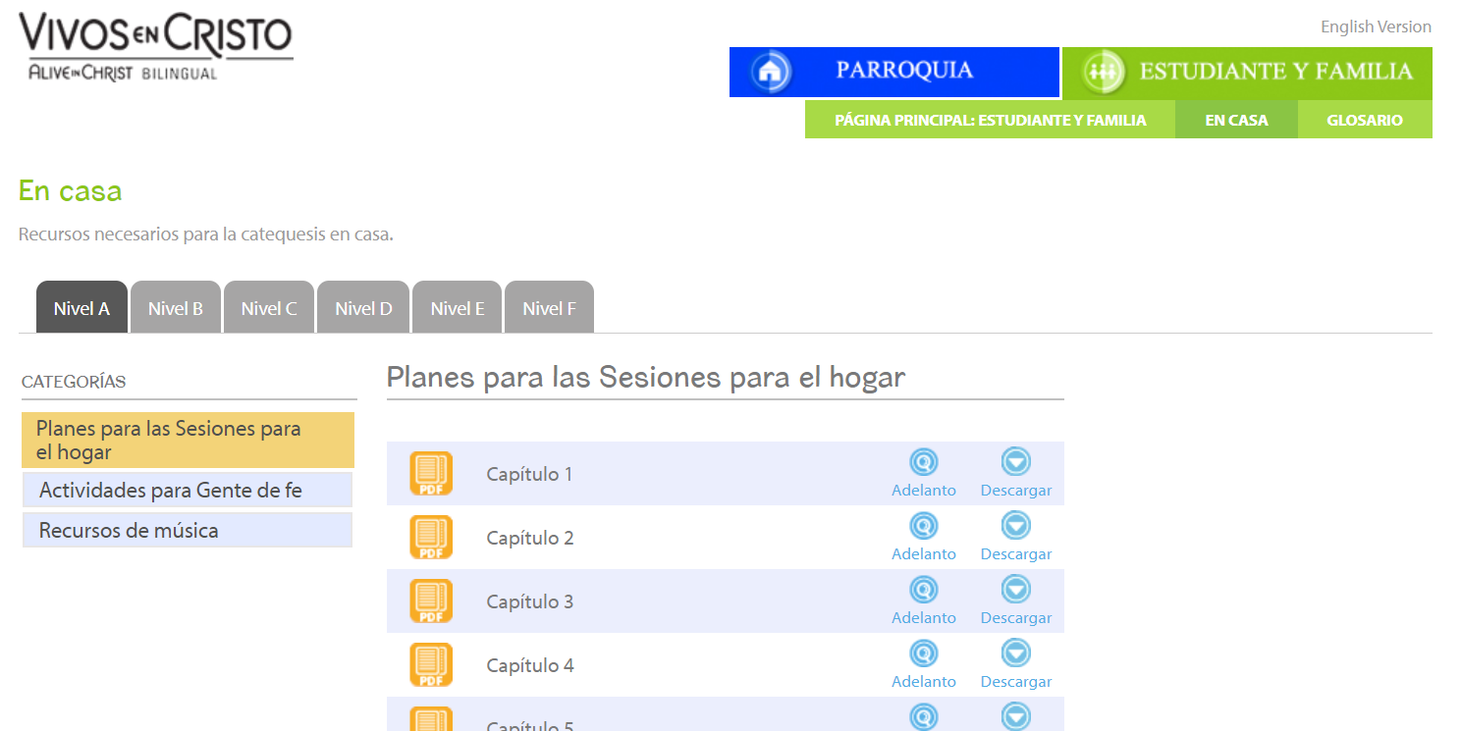Image resolution: width=1461 pixels, height=731 pixels.
Task: Click the Descargar download icon for Capítulo 1
Action: [1015, 462]
